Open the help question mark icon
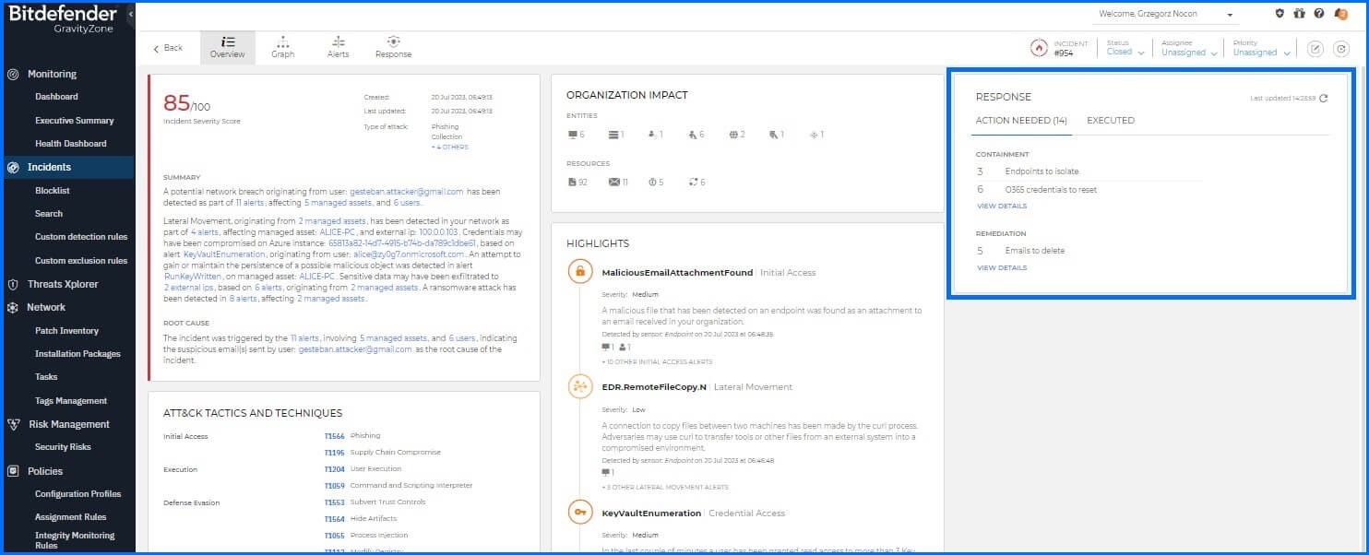This screenshot has height=555, width=1369. tap(1320, 14)
